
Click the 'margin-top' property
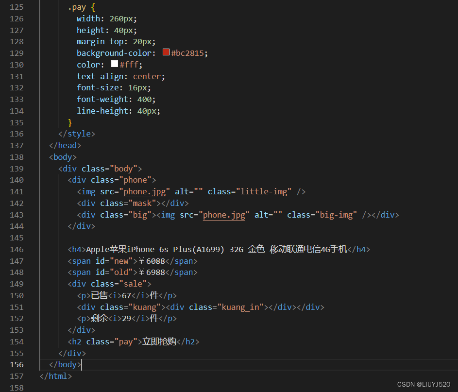[100, 42]
